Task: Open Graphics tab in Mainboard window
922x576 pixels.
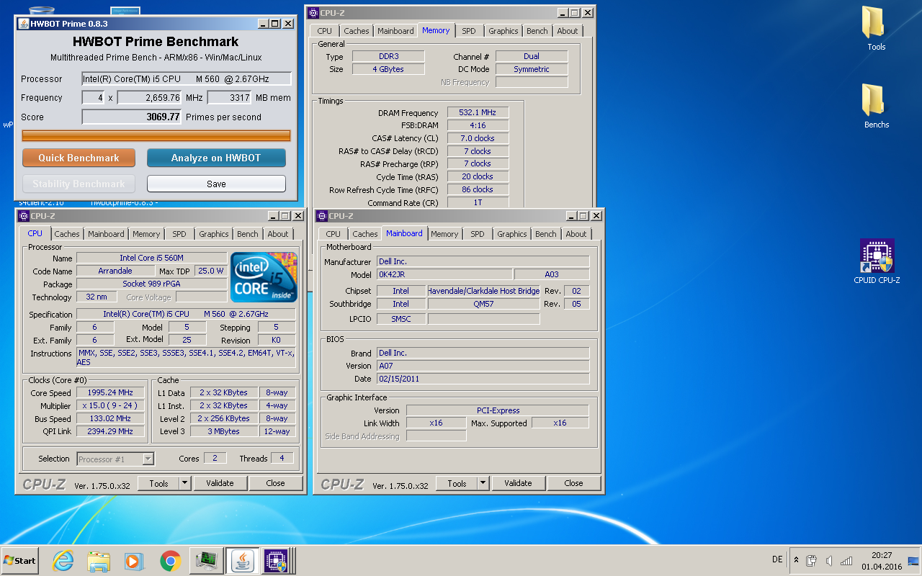Action: tap(512, 234)
